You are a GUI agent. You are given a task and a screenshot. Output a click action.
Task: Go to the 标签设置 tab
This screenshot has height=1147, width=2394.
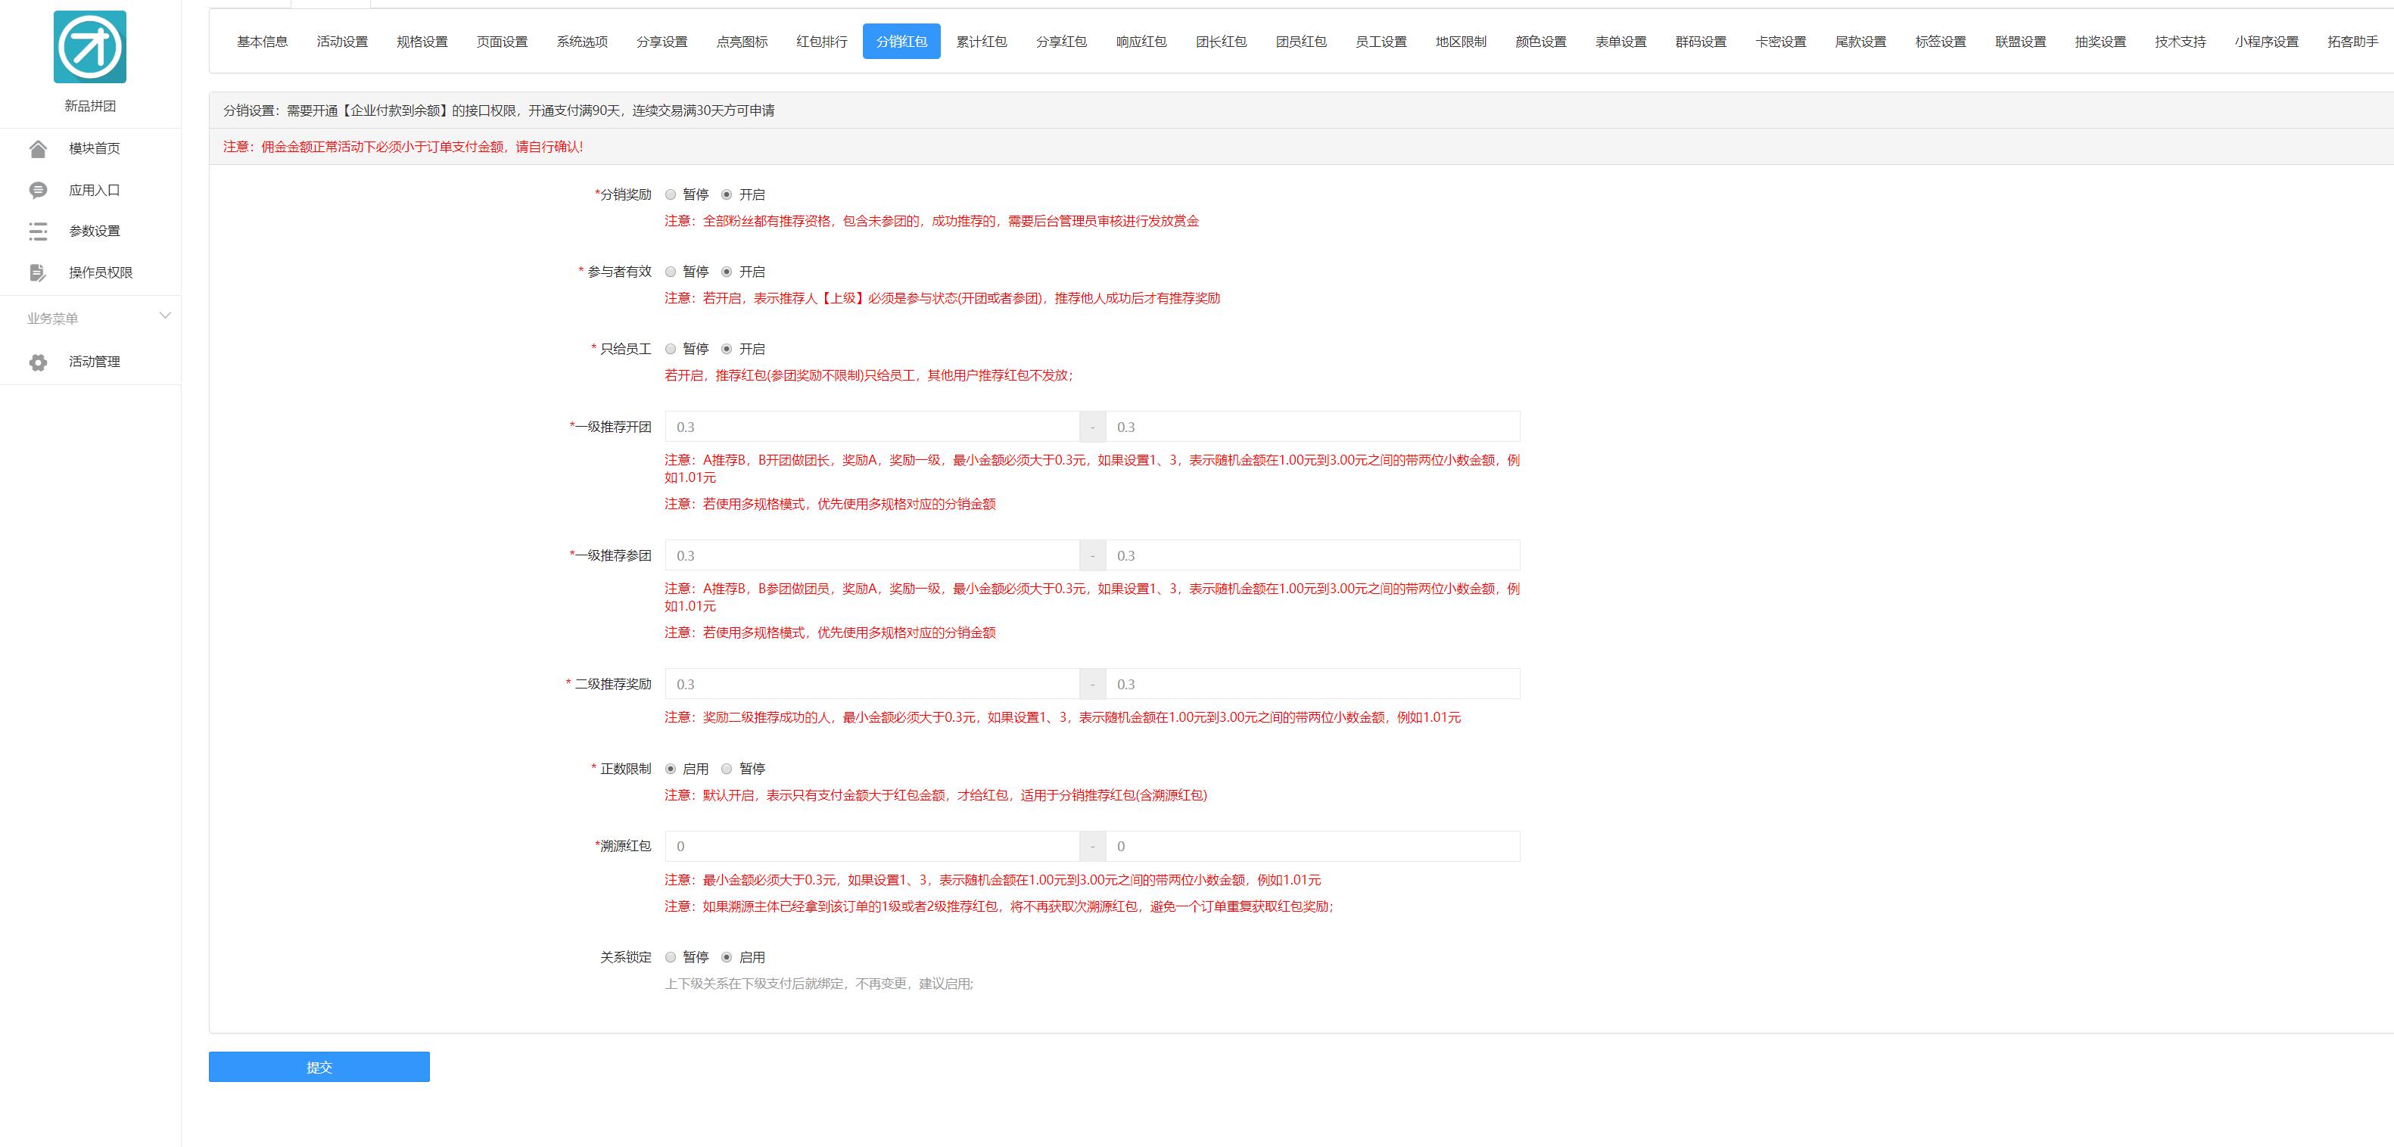(1941, 42)
